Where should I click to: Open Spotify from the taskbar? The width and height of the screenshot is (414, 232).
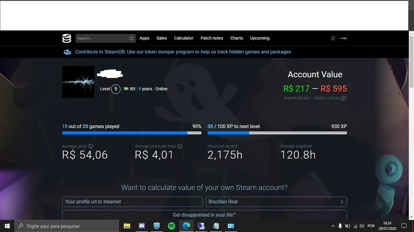click(172, 226)
